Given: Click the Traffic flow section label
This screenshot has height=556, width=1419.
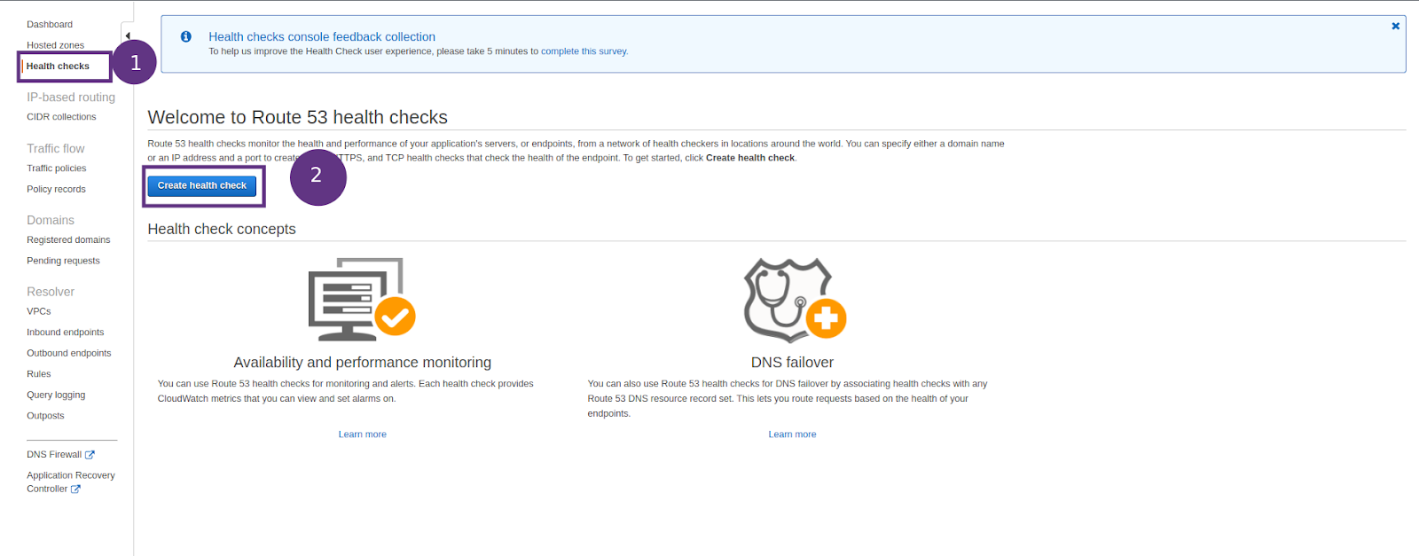Looking at the screenshot, I should point(56,149).
